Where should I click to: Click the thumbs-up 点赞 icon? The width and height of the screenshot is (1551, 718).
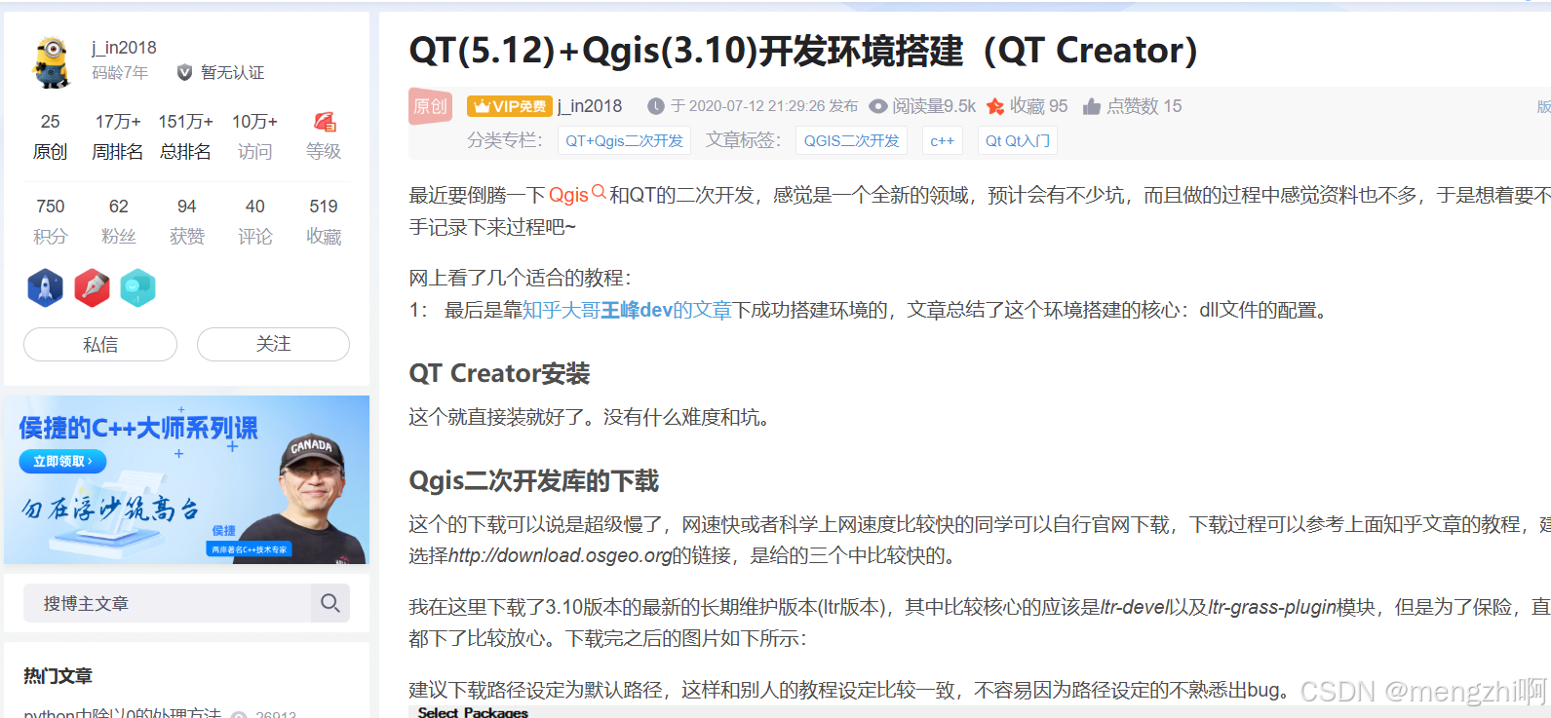tap(1092, 106)
